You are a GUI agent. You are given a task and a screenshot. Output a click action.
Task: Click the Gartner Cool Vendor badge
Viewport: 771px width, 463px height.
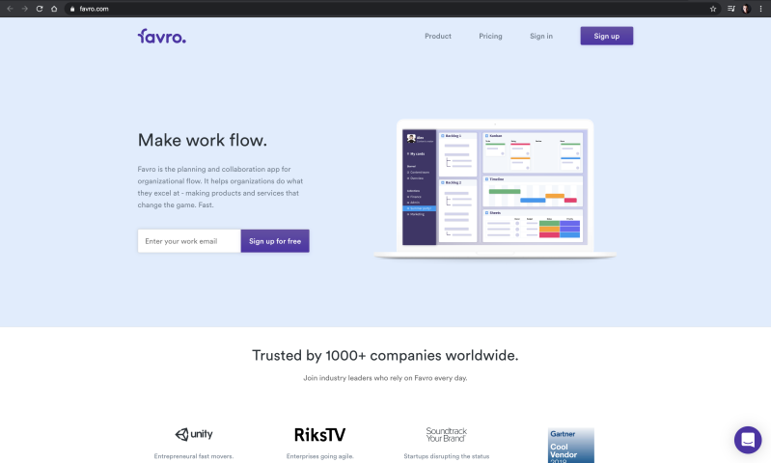571,446
